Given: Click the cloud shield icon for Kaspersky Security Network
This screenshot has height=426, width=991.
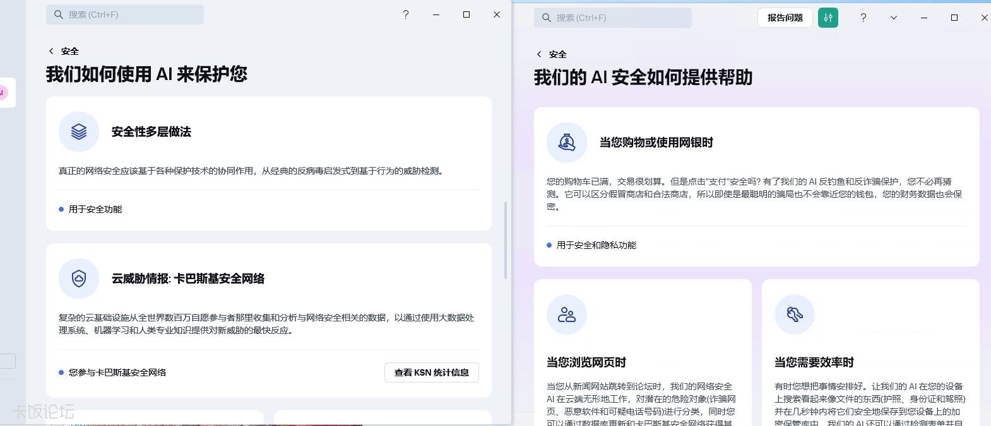Looking at the screenshot, I should click(79, 279).
